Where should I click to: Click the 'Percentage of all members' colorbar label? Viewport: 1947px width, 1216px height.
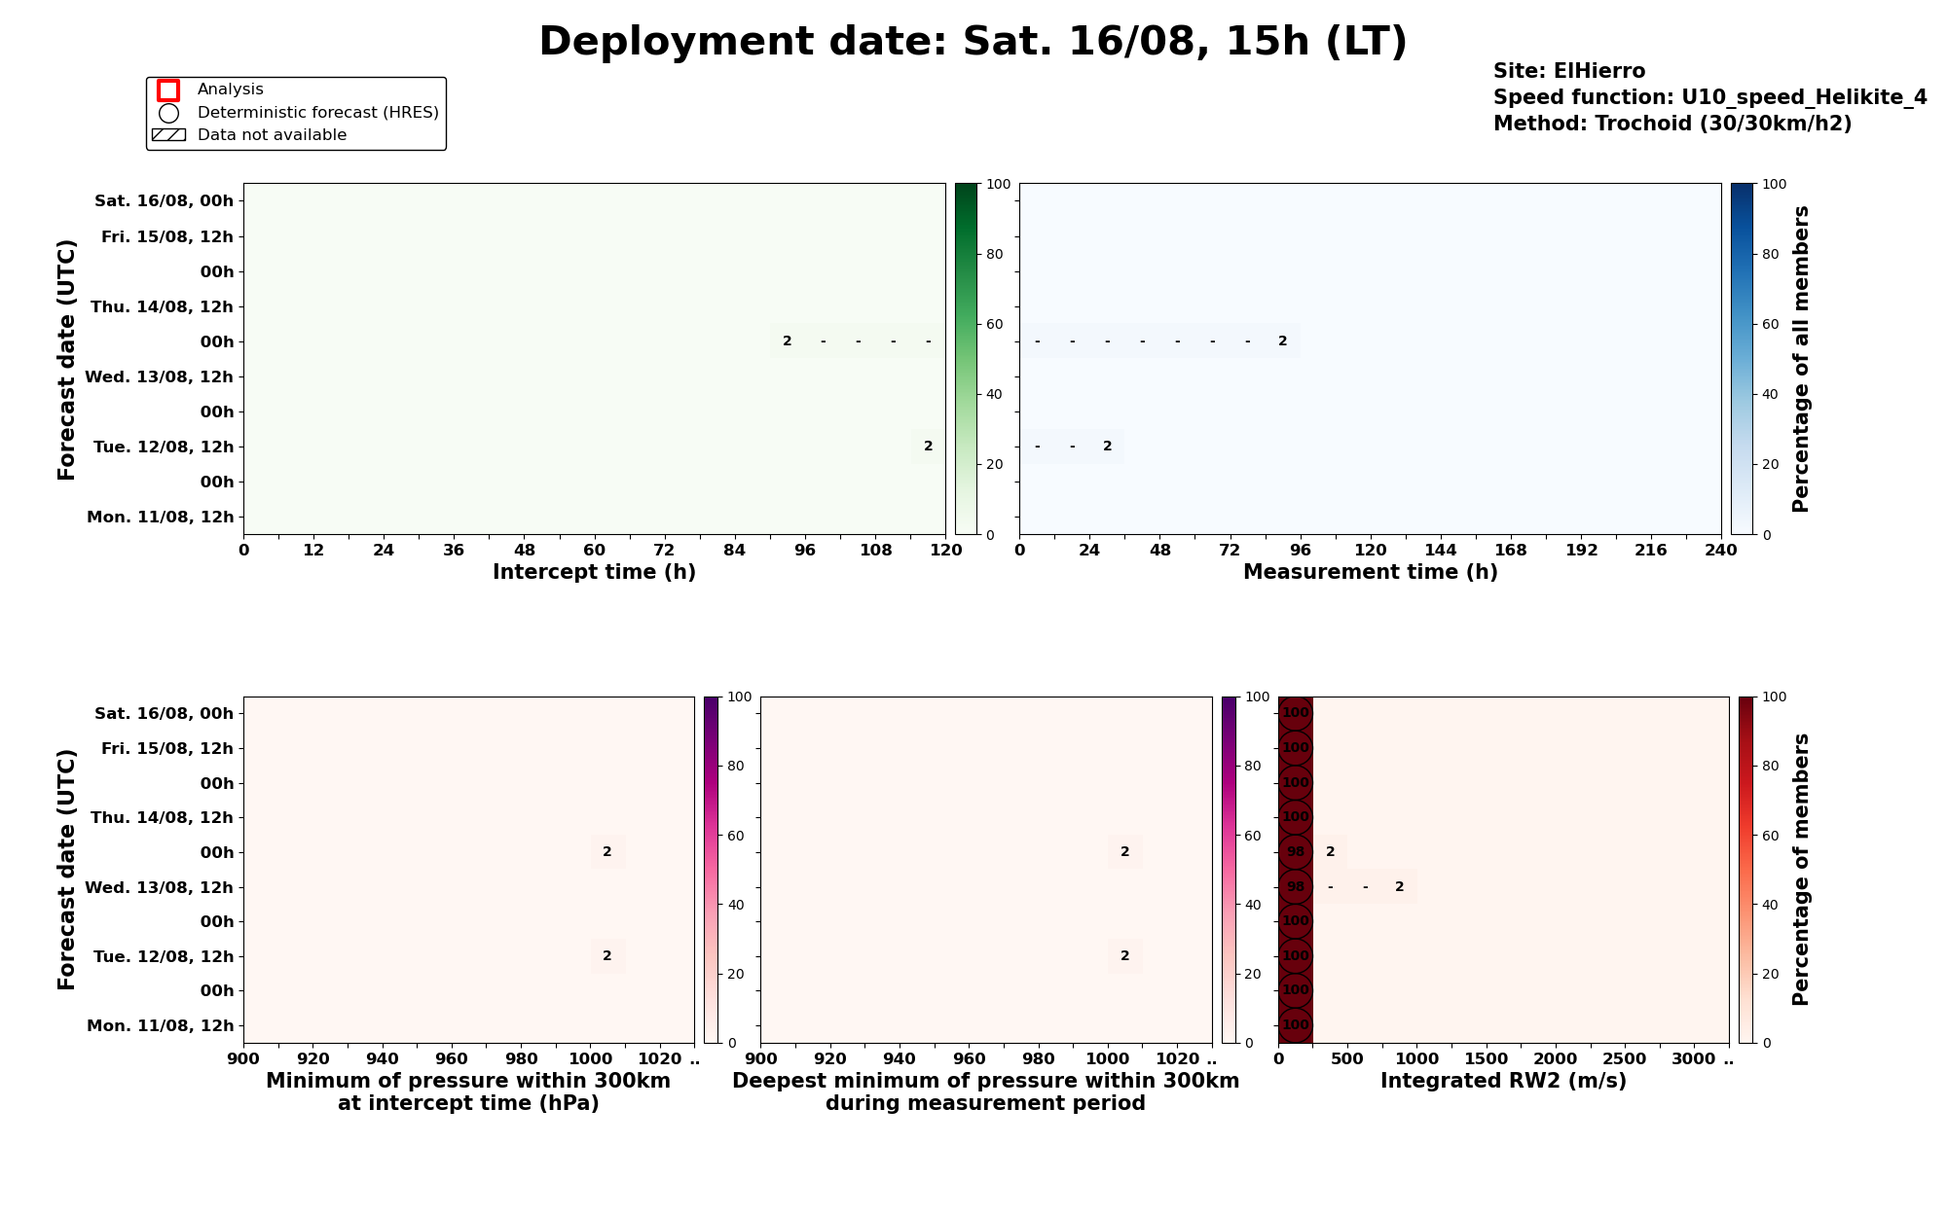coord(1801,359)
